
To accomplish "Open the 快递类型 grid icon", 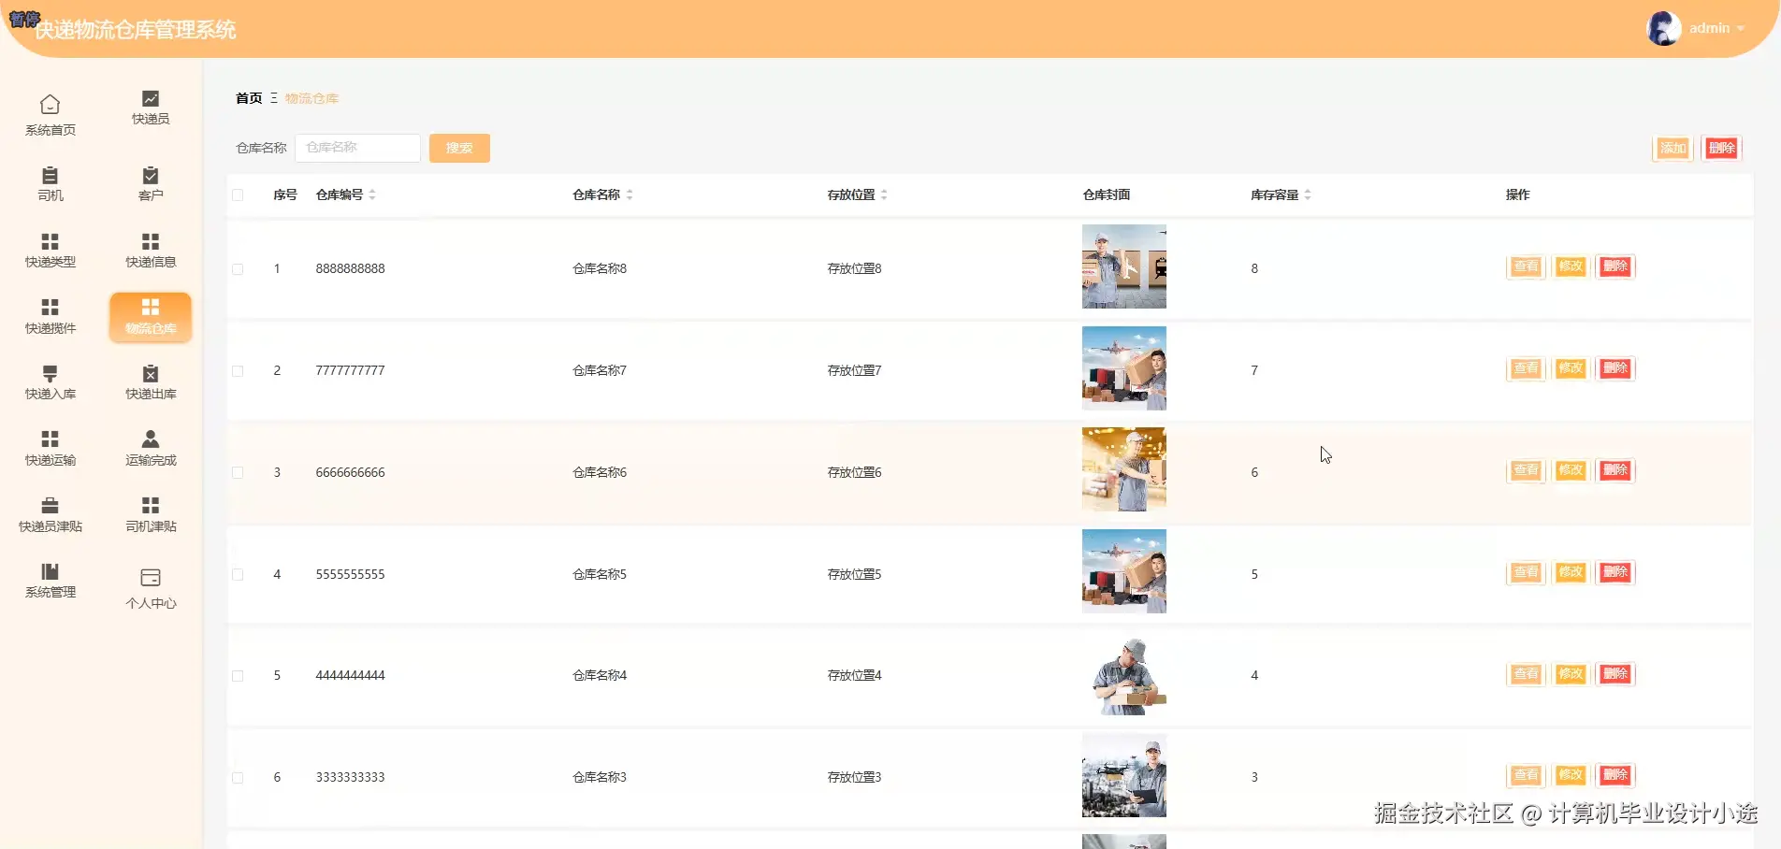I will pyautogui.click(x=51, y=241).
